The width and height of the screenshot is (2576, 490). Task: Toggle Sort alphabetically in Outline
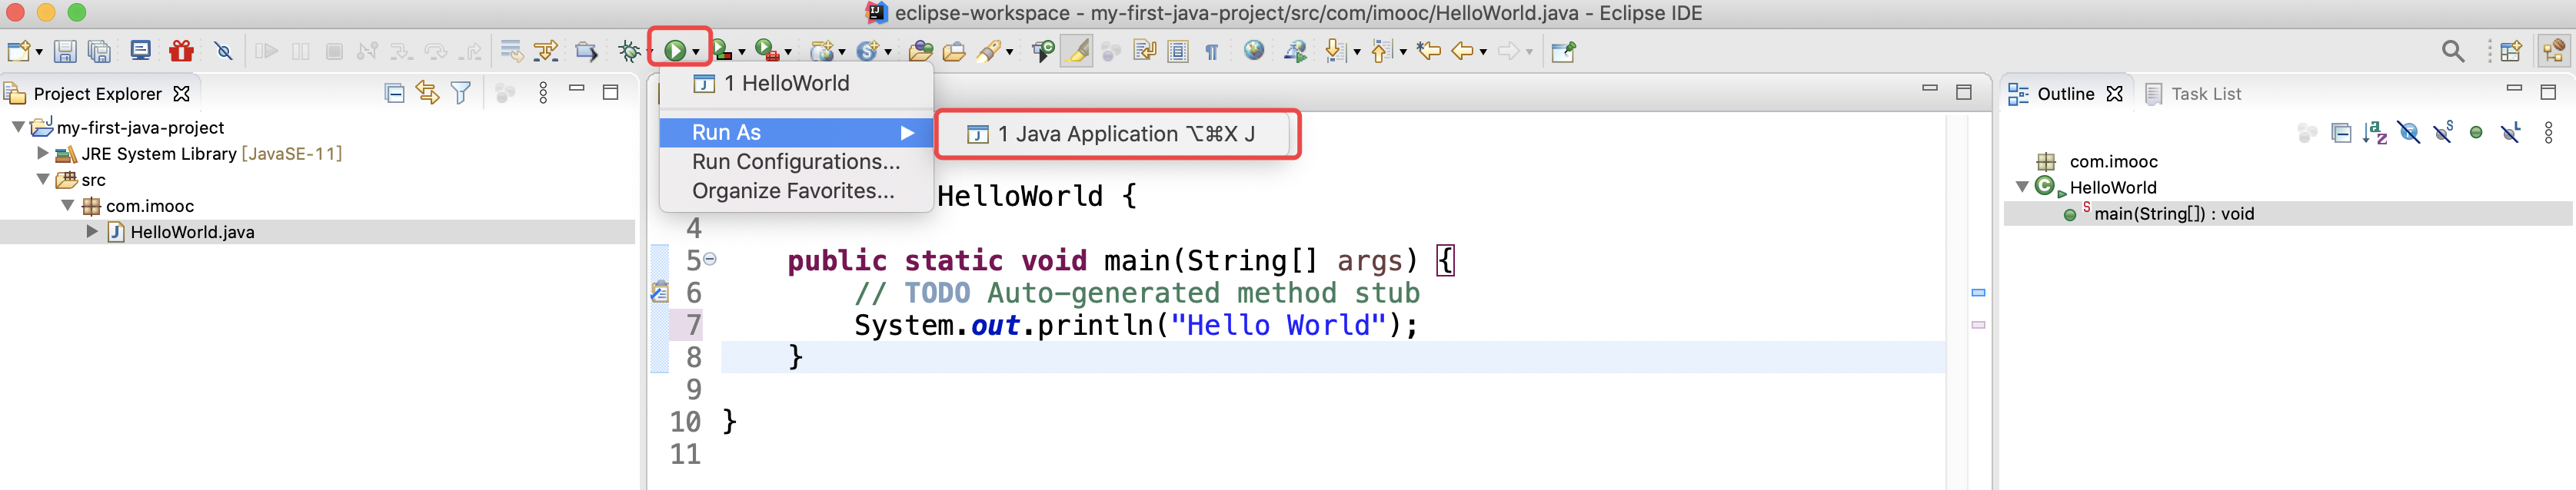(x=2375, y=133)
